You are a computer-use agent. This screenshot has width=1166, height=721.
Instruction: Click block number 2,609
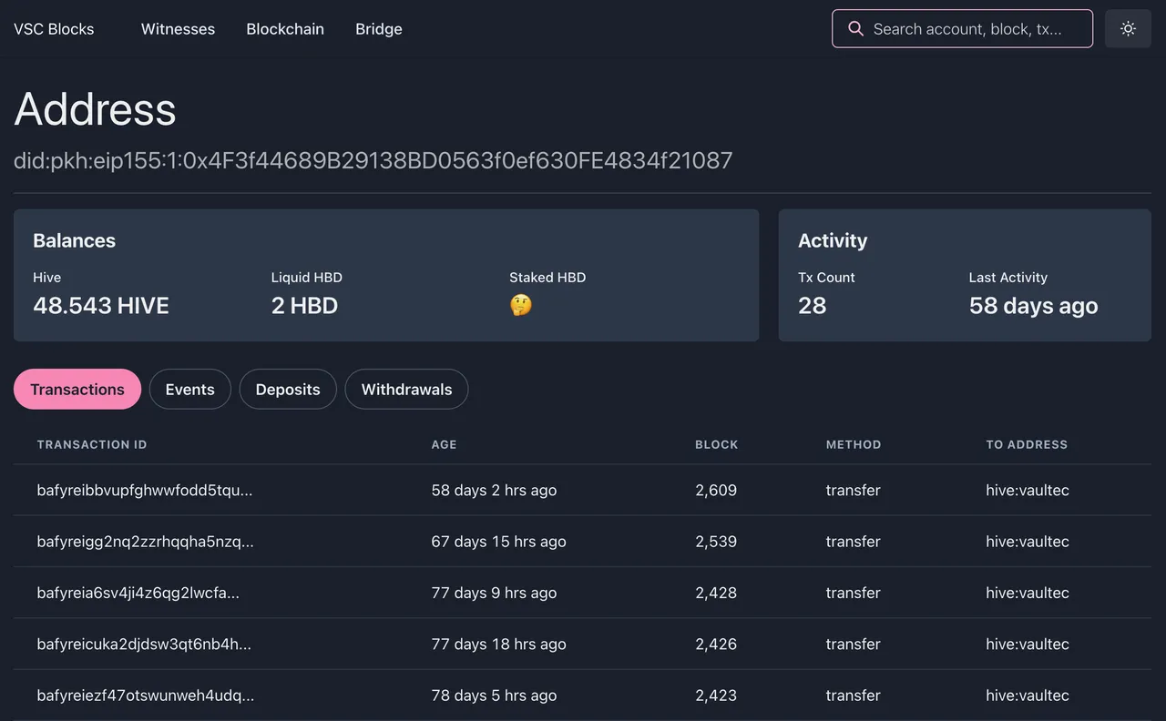(716, 490)
